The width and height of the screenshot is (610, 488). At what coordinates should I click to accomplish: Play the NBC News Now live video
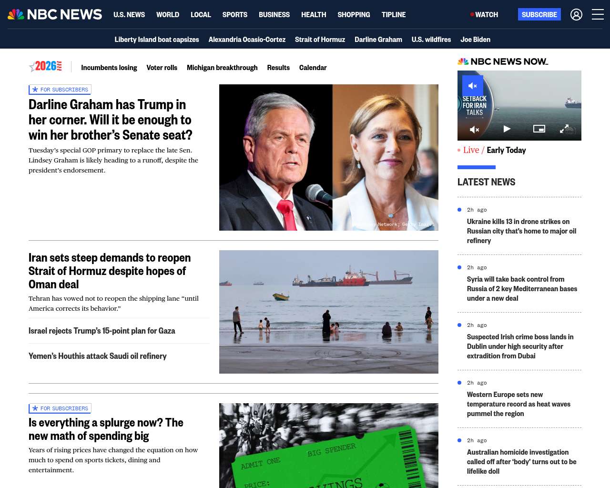point(507,129)
